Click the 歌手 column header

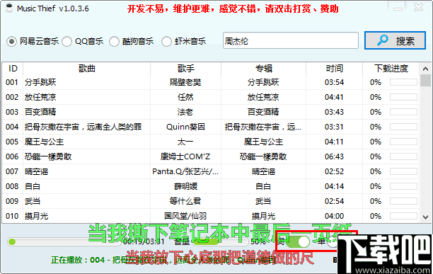186,69
